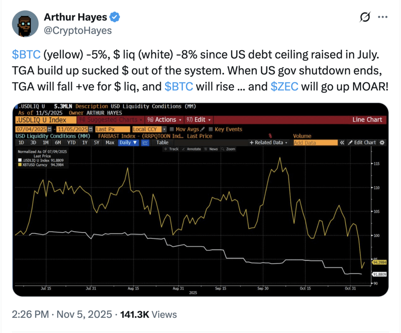The height and width of the screenshot is (333, 401).
Task: Click the pencil icon beside Mov Avgs
Action: click(x=202, y=129)
